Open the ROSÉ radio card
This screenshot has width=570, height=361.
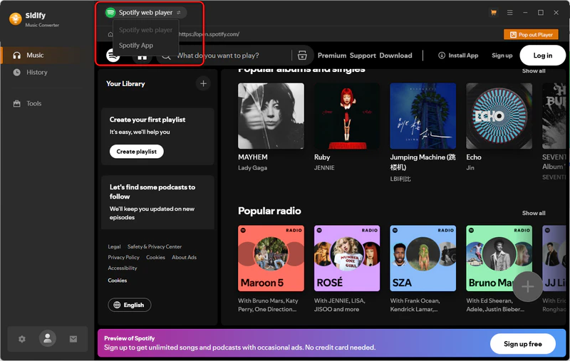pos(347,258)
